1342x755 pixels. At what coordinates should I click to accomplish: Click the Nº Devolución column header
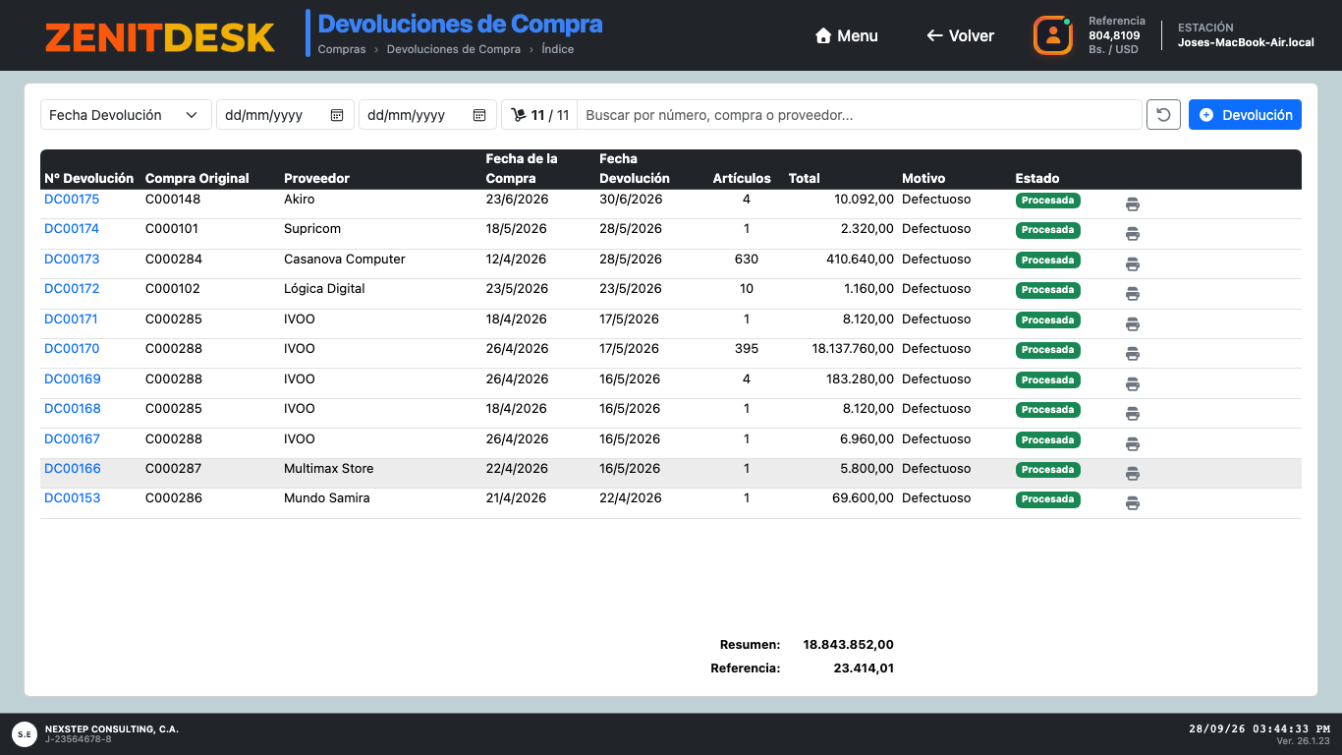(88, 179)
